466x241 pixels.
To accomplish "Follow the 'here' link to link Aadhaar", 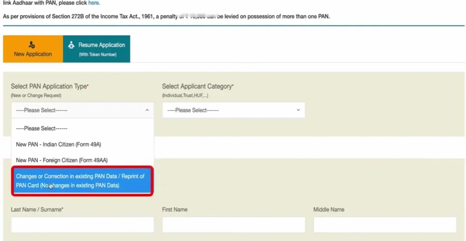I will point(94,3).
